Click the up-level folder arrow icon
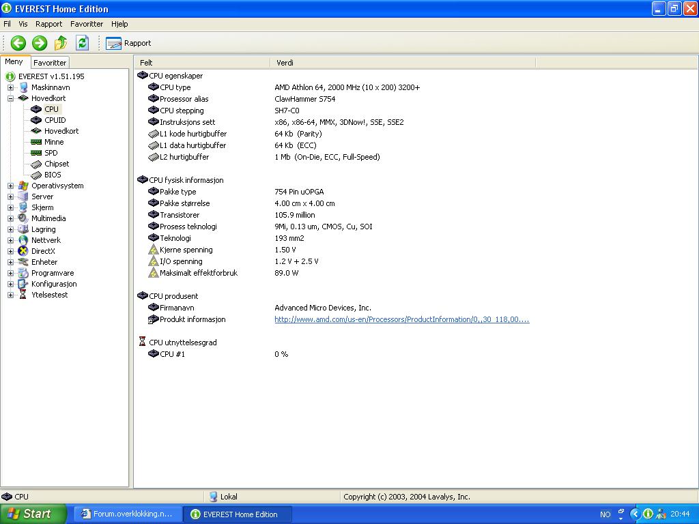This screenshot has width=699, height=524. tap(61, 43)
